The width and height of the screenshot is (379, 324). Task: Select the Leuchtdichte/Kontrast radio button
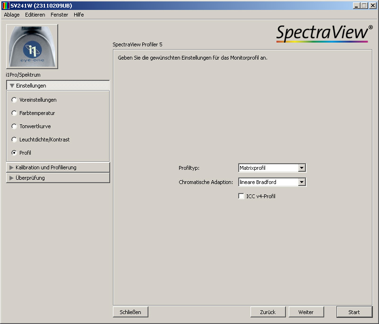(14, 140)
